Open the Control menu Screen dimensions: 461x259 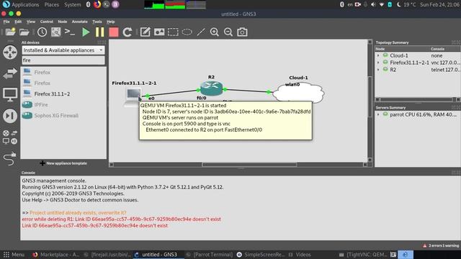point(46,22)
